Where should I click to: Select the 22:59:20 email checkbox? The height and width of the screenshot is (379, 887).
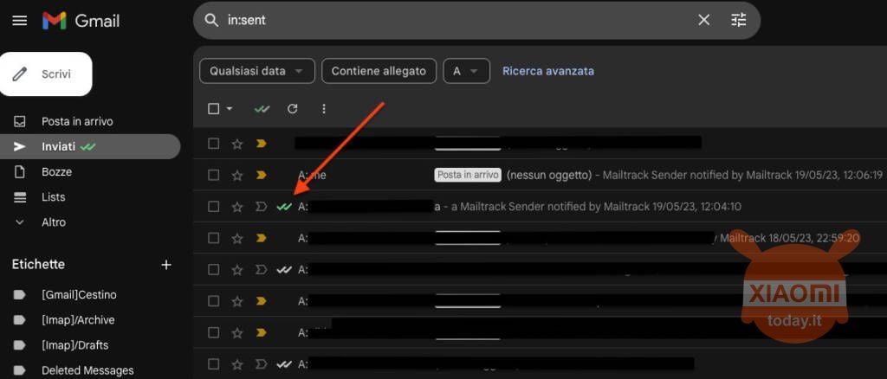click(x=213, y=238)
